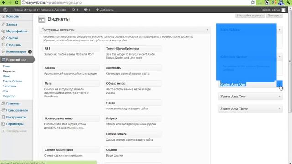Select the Ссылки widget title bar
Image resolution: width=292 pixels, height=164 pixels.
pos(133,150)
